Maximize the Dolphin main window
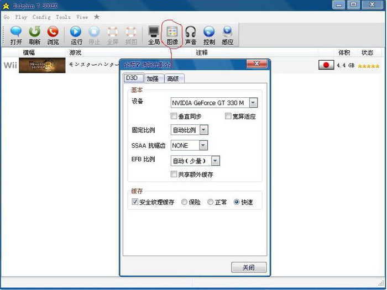The width and height of the screenshot is (387, 290). [354, 4]
